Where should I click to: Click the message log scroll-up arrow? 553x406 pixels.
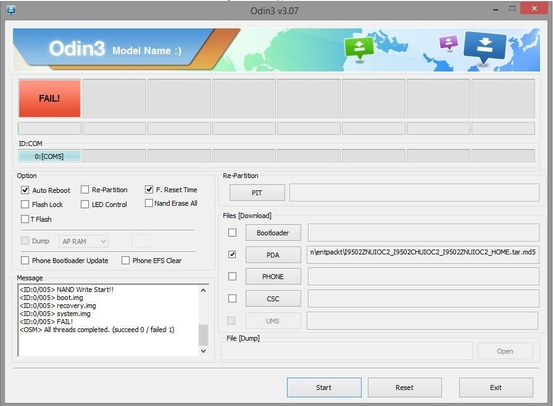click(x=203, y=290)
